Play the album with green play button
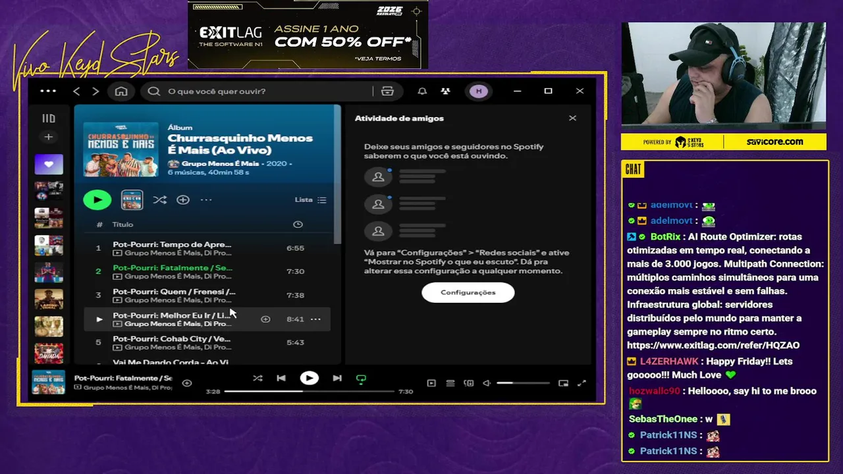Image resolution: width=843 pixels, height=474 pixels. pyautogui.click(x=97, y=199)
